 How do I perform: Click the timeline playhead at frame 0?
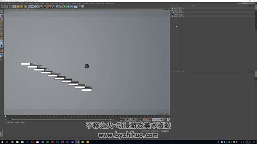5,116
